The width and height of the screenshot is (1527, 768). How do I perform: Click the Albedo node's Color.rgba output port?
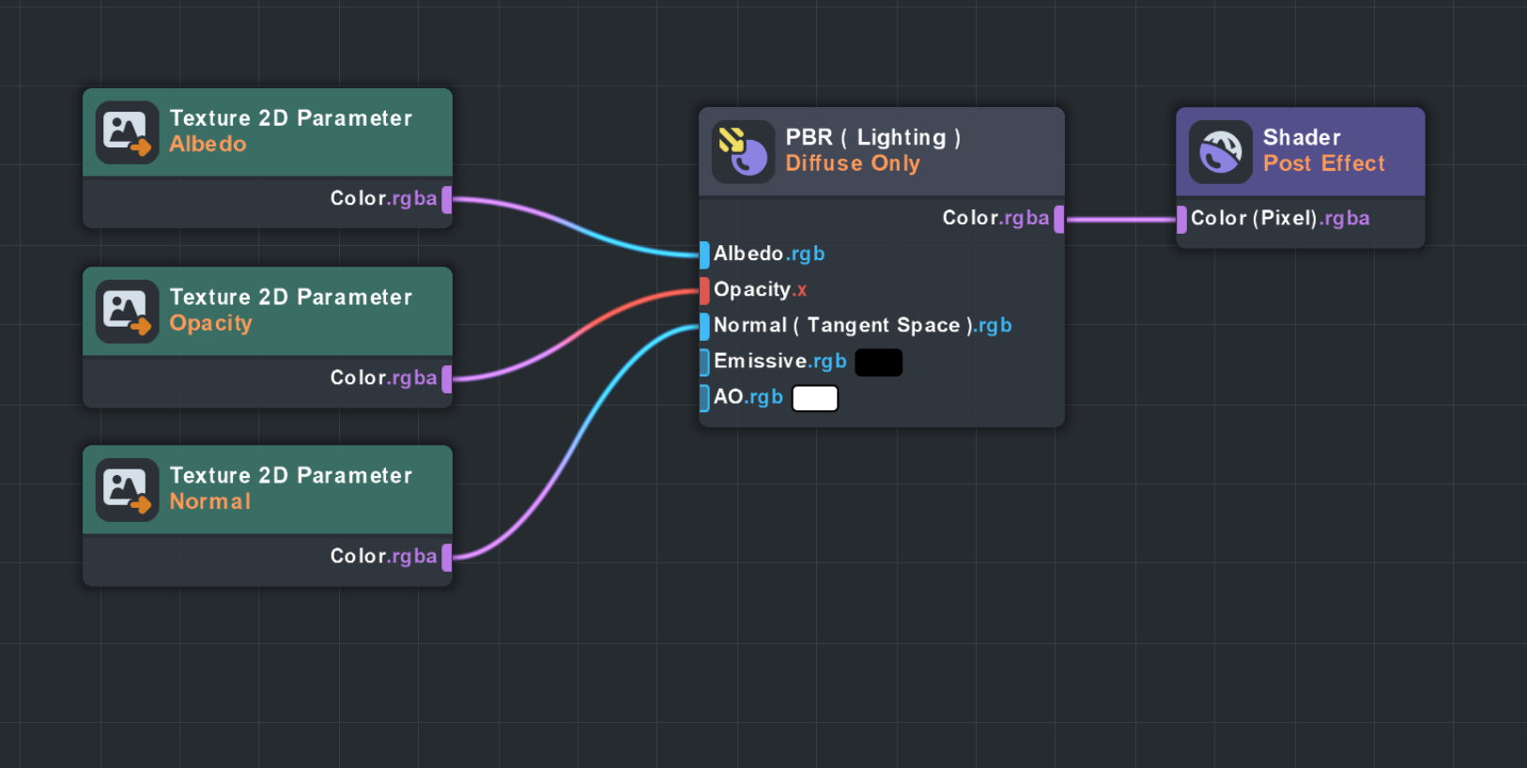(x=447, y=199)
